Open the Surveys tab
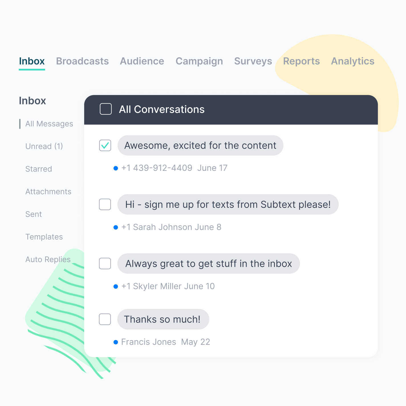The width and height of the screenshot is (406, 406). pos(253,61)
